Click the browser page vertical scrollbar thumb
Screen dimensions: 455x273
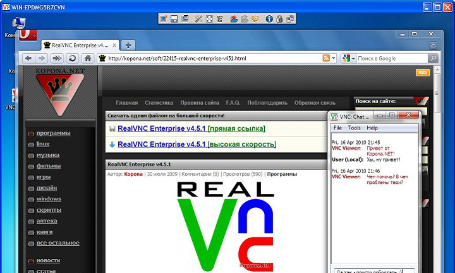pyautogui.click(x=437, y=94)
